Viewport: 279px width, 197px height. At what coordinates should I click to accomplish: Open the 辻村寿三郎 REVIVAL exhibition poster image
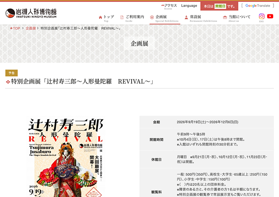click(66, 157)
